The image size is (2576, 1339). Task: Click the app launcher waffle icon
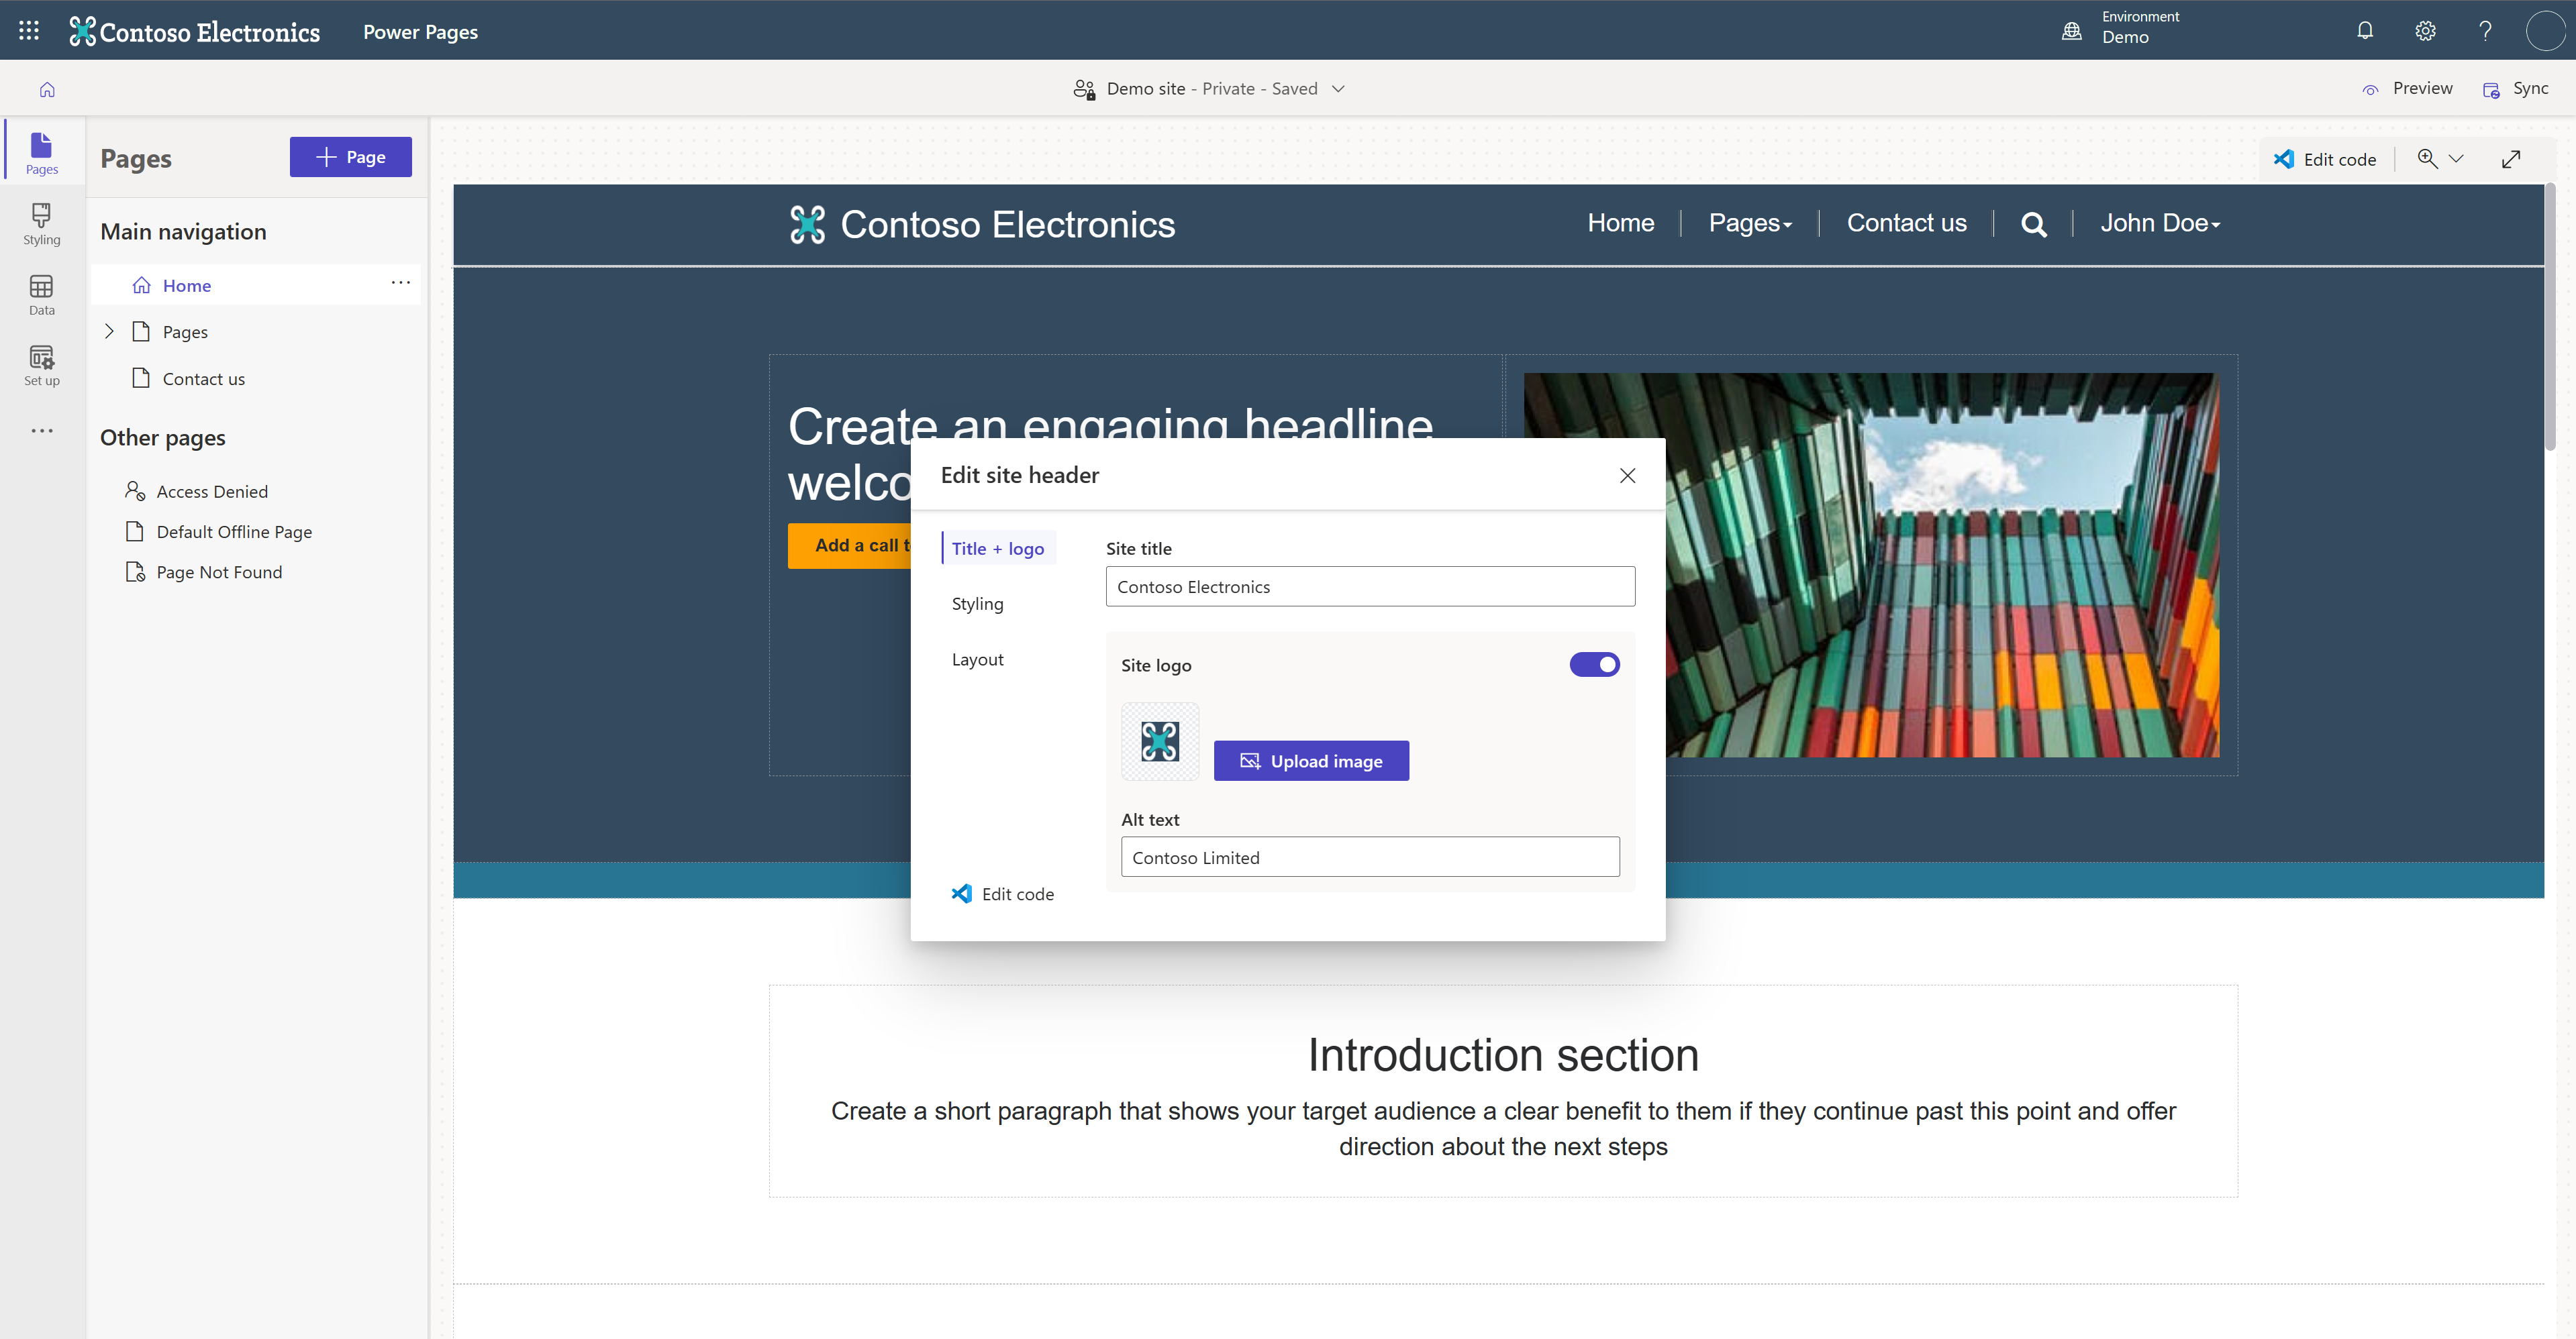tap(28, 31)
